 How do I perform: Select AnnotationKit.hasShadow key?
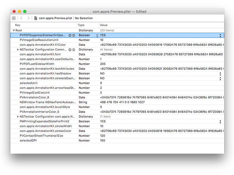tap(45, 74)
